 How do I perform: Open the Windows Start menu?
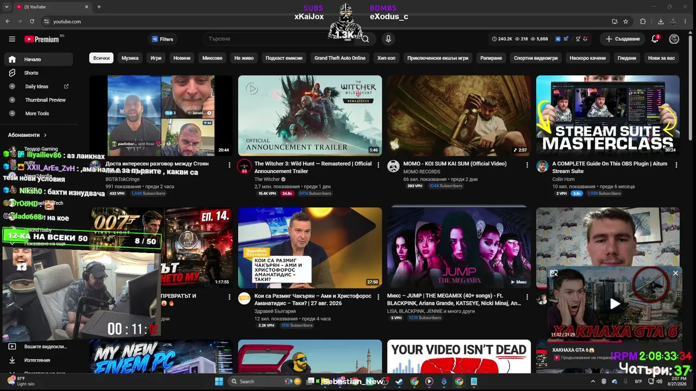pos(219,381)
